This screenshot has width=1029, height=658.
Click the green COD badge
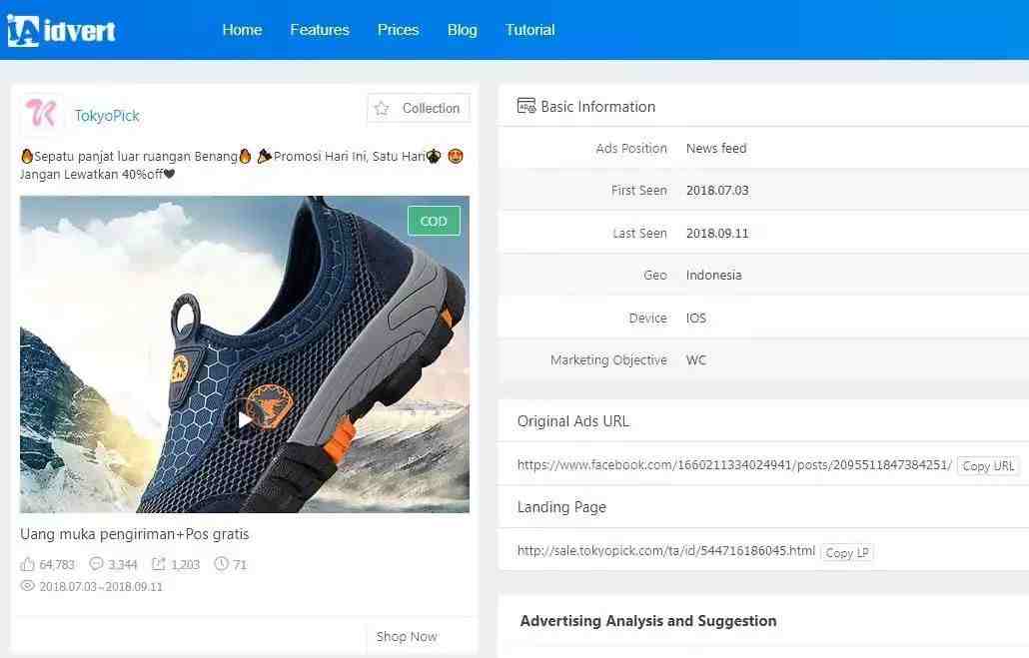pos(434,221)
